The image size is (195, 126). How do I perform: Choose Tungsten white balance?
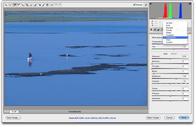175,35
